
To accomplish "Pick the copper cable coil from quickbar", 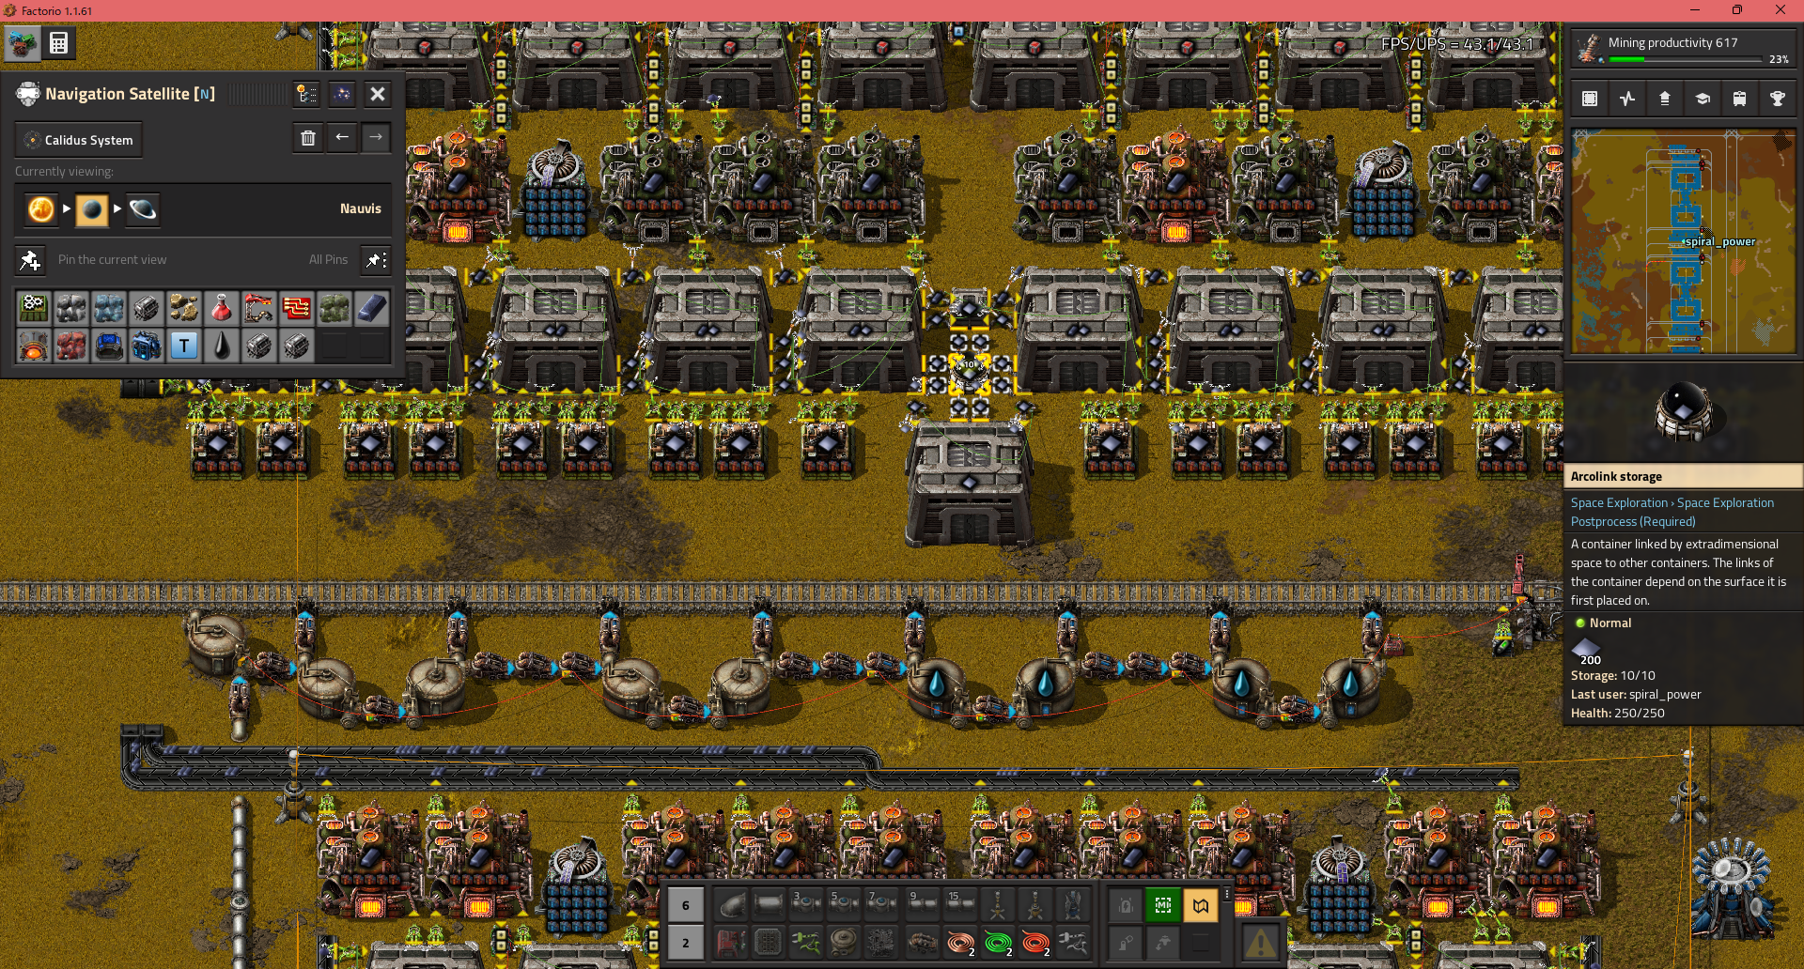I will click(960, 943).
